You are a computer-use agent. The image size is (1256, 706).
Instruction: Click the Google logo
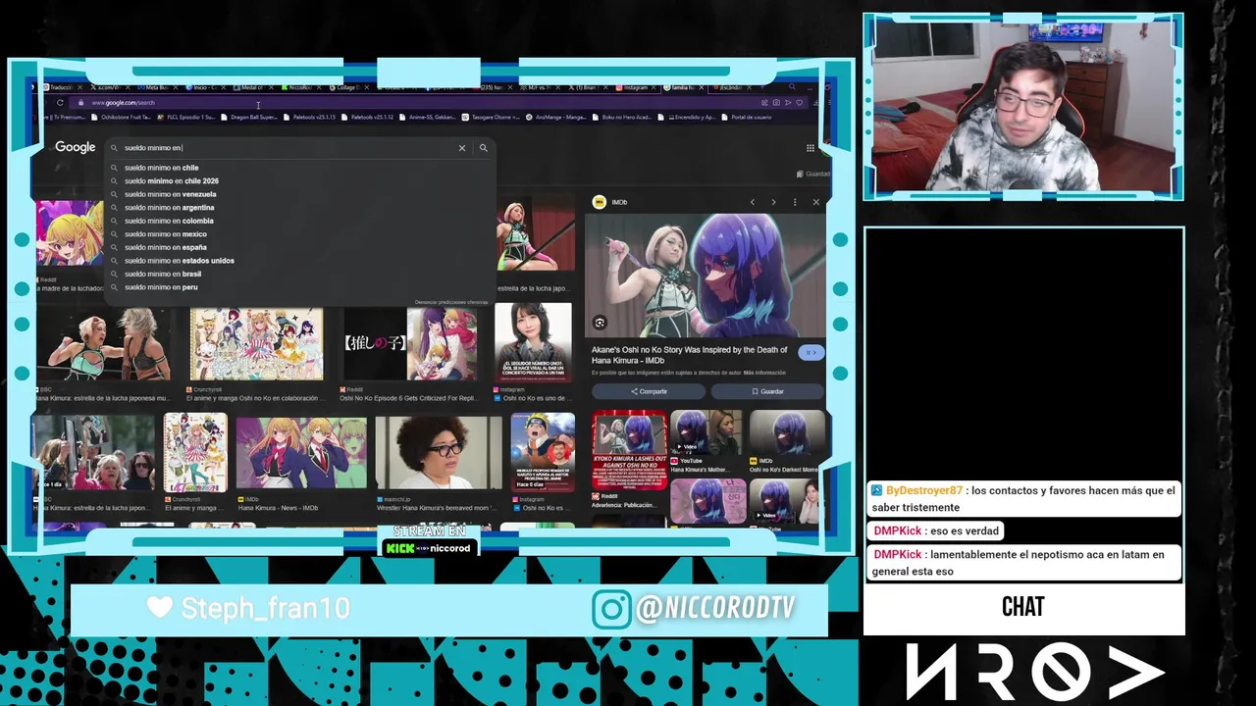[x=76, y=147]
